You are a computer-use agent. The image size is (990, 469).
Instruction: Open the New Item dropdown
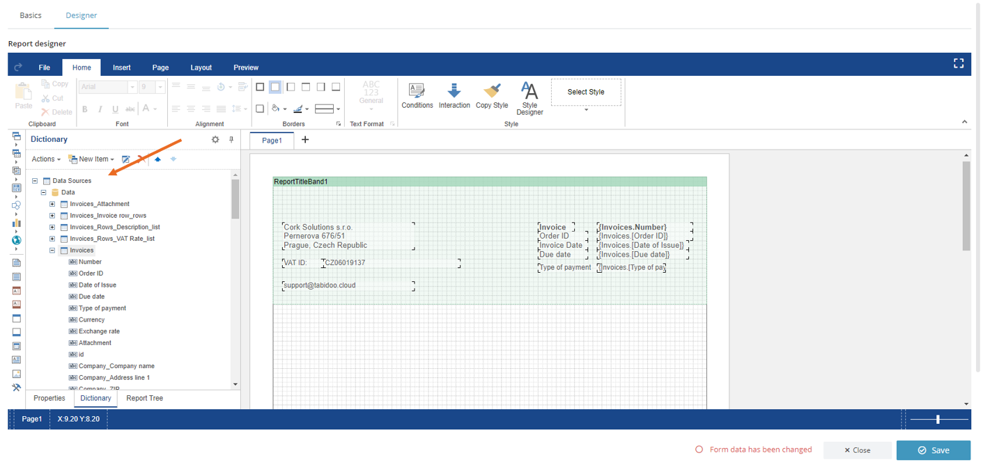pyautogui.click(x=91, y=159)
